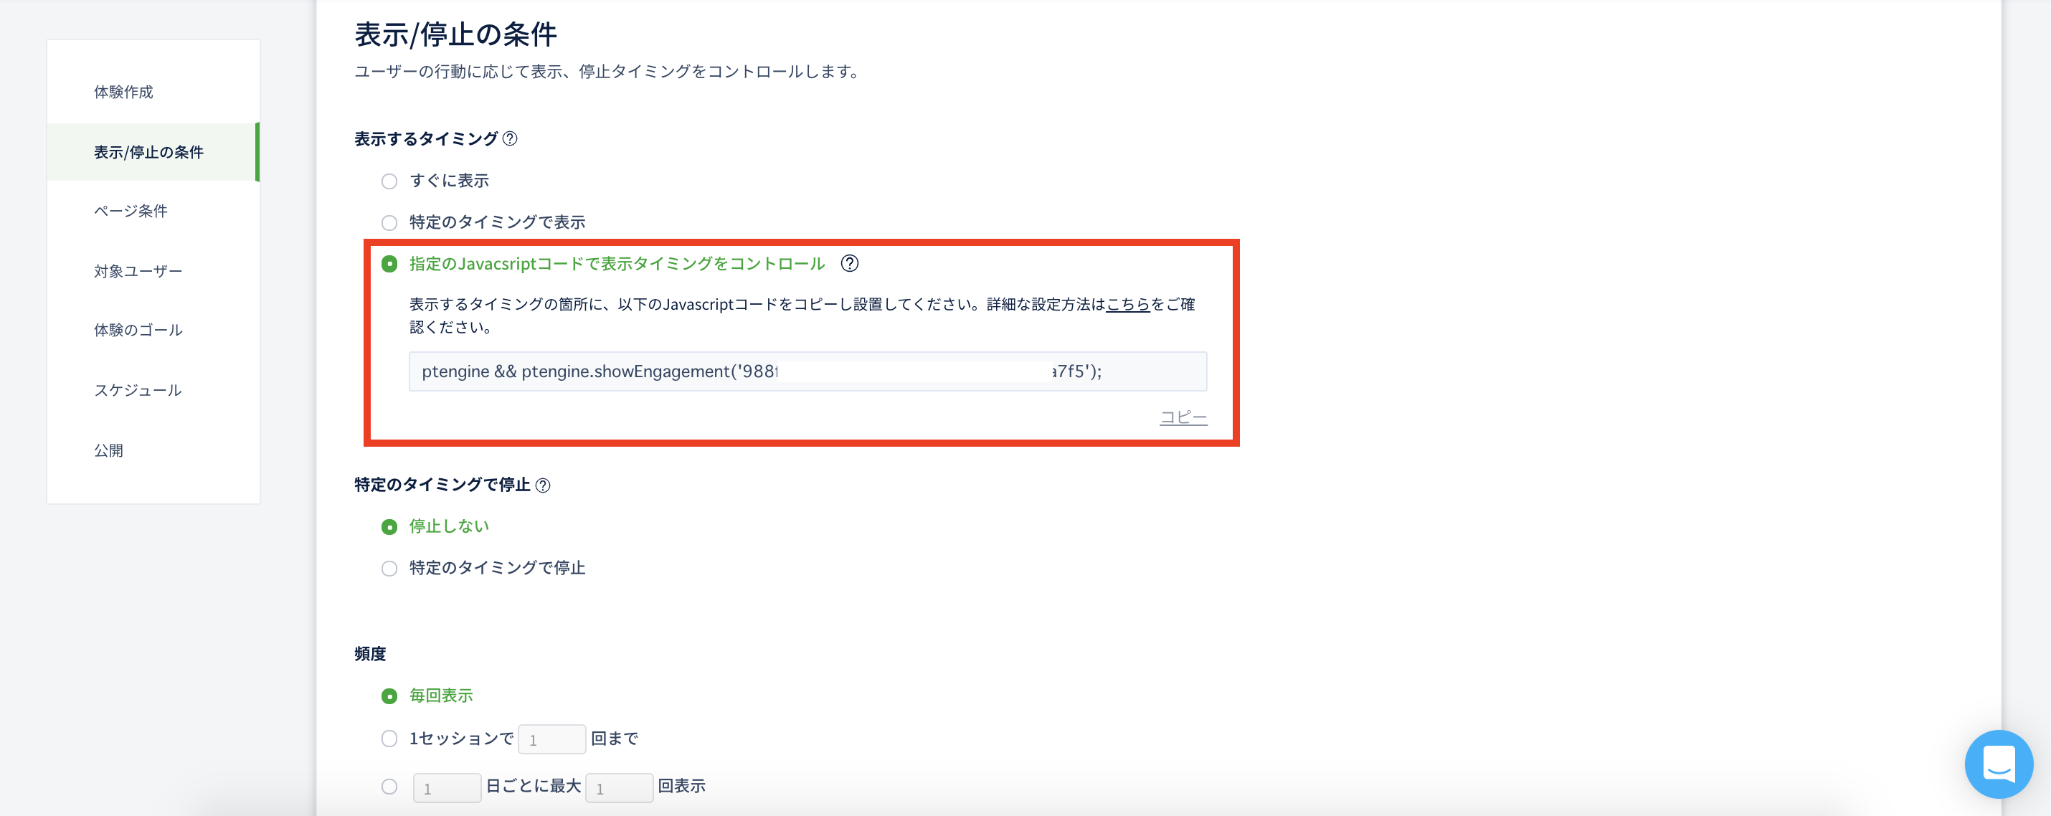Image resolution: width=2051 pixels, height=816 pixels.
Task: Select すぐに表示 radio option
Action: tap(389, 181)
